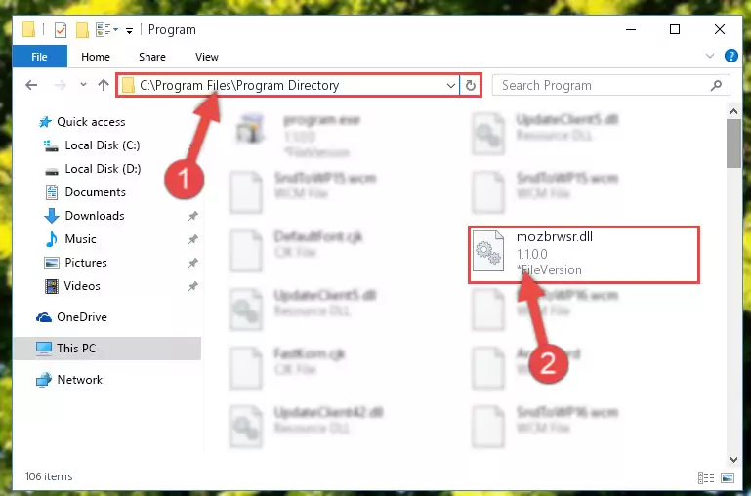Open the File menu
This screenshot has width=751, height=496.
click(x=39, y=57)
